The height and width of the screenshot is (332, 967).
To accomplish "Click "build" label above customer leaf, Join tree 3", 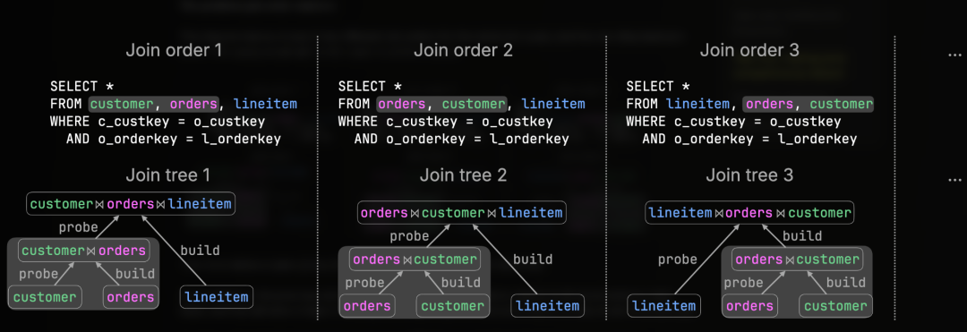I will coord(846,283).
